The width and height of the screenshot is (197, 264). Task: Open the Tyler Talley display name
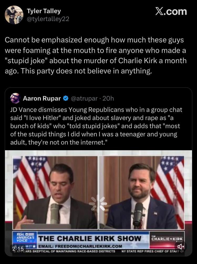click(44, 11)
